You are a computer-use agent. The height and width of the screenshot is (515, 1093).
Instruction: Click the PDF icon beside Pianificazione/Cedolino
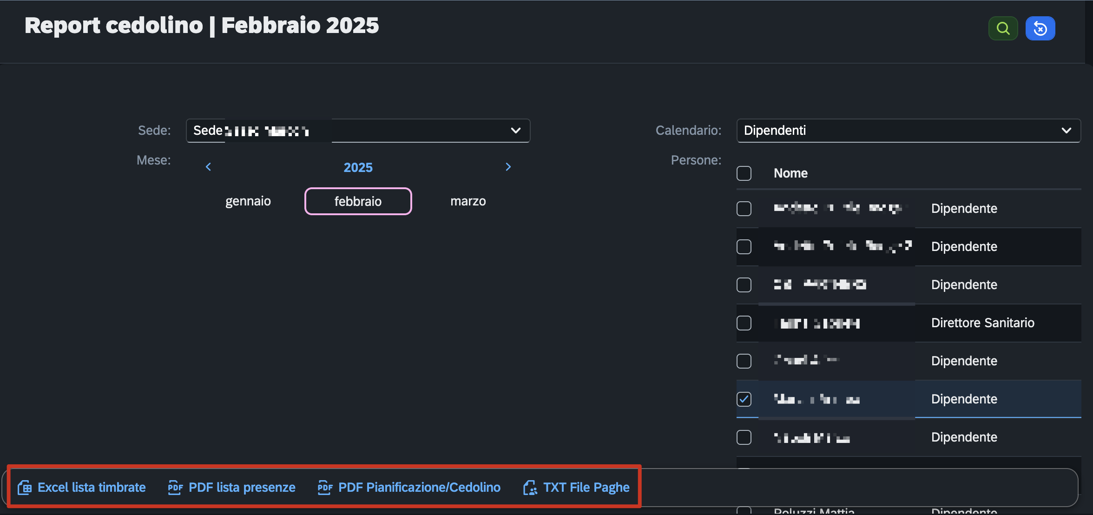pos(325,488)
